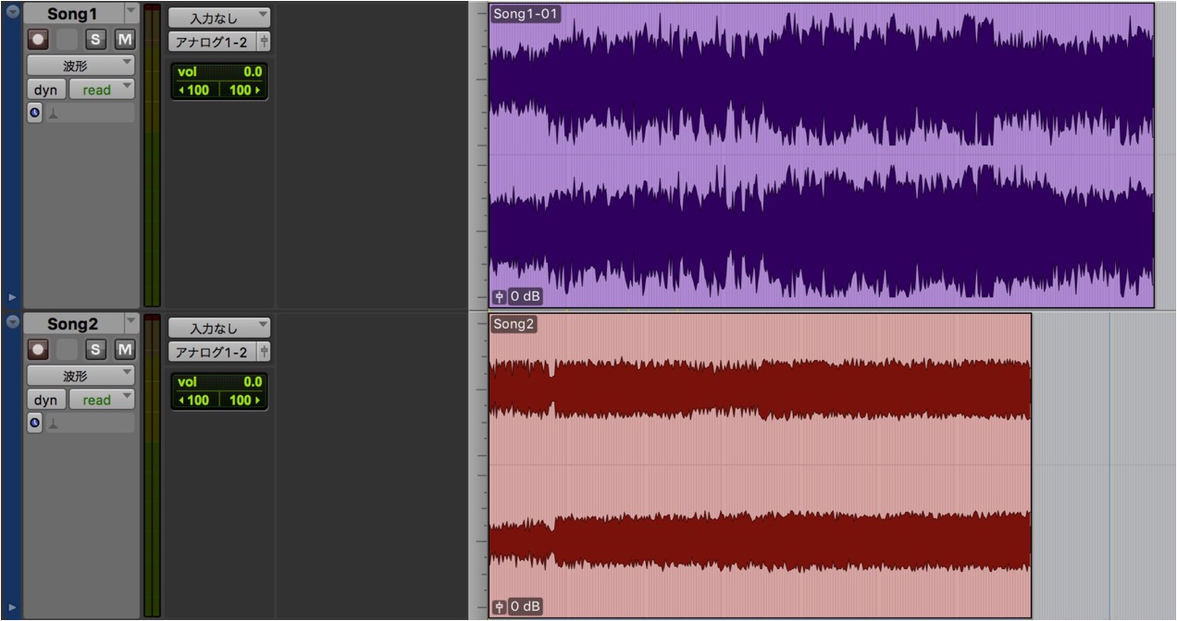Click pin icon beside Song1 アナログ1-2 output
1177x621 pixels.
pos(264,43)
